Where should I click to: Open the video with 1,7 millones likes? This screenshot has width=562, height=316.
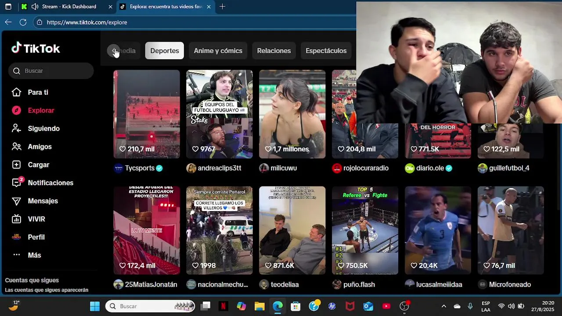click(292, 114)
